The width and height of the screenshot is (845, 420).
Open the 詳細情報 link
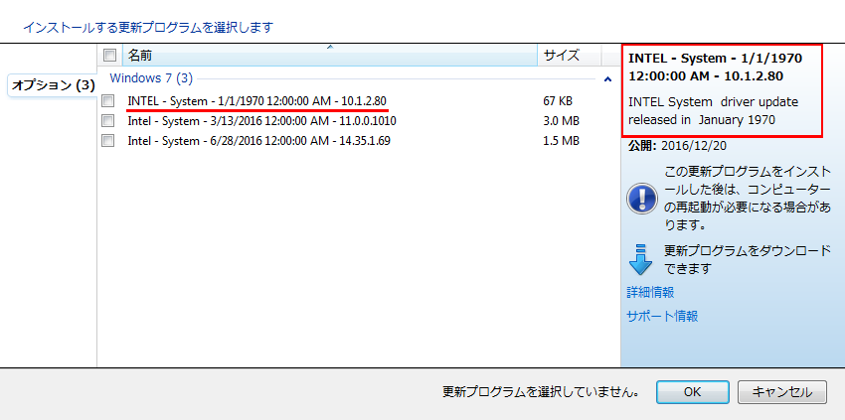pos(650,292)
